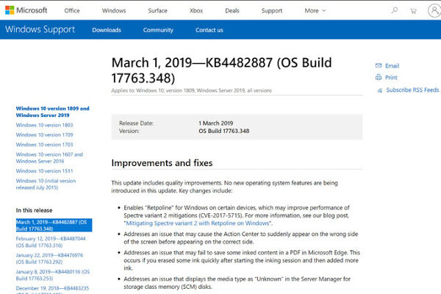Viewport: 441px width, 294px height.
Task: Select Windows 10 version 1809 and Server 2019
Action: pos(53,112)
